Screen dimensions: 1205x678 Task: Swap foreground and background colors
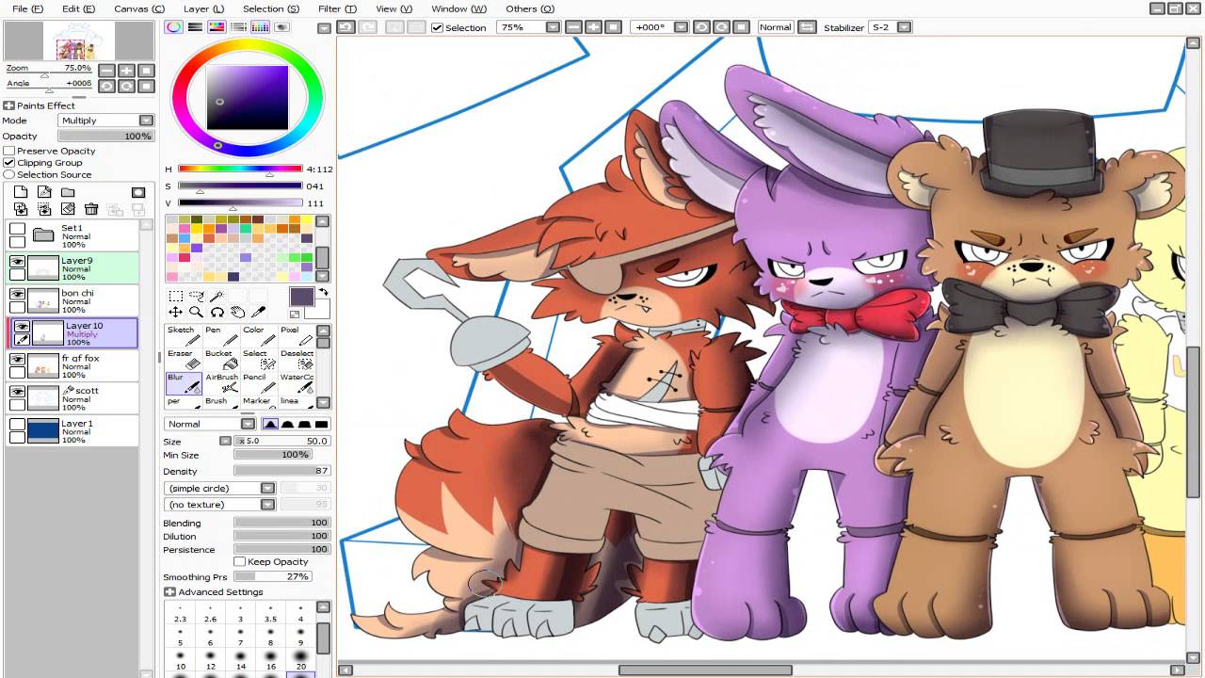(323, 293)
